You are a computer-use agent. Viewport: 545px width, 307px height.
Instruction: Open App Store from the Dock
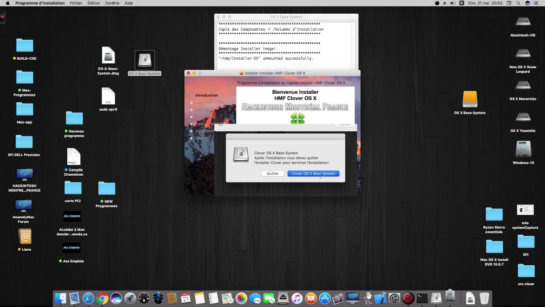tap(325, 298)
